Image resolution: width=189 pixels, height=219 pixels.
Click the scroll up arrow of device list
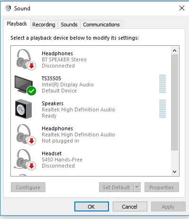pyautogui.click(x=174, y=51)
